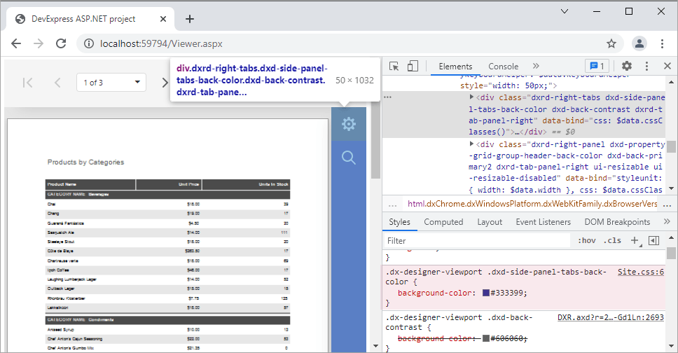Image resolution: width=678 pixels, height=353 pixels.
Task: Go to the next report page
Action: click(x=165, y=82)
